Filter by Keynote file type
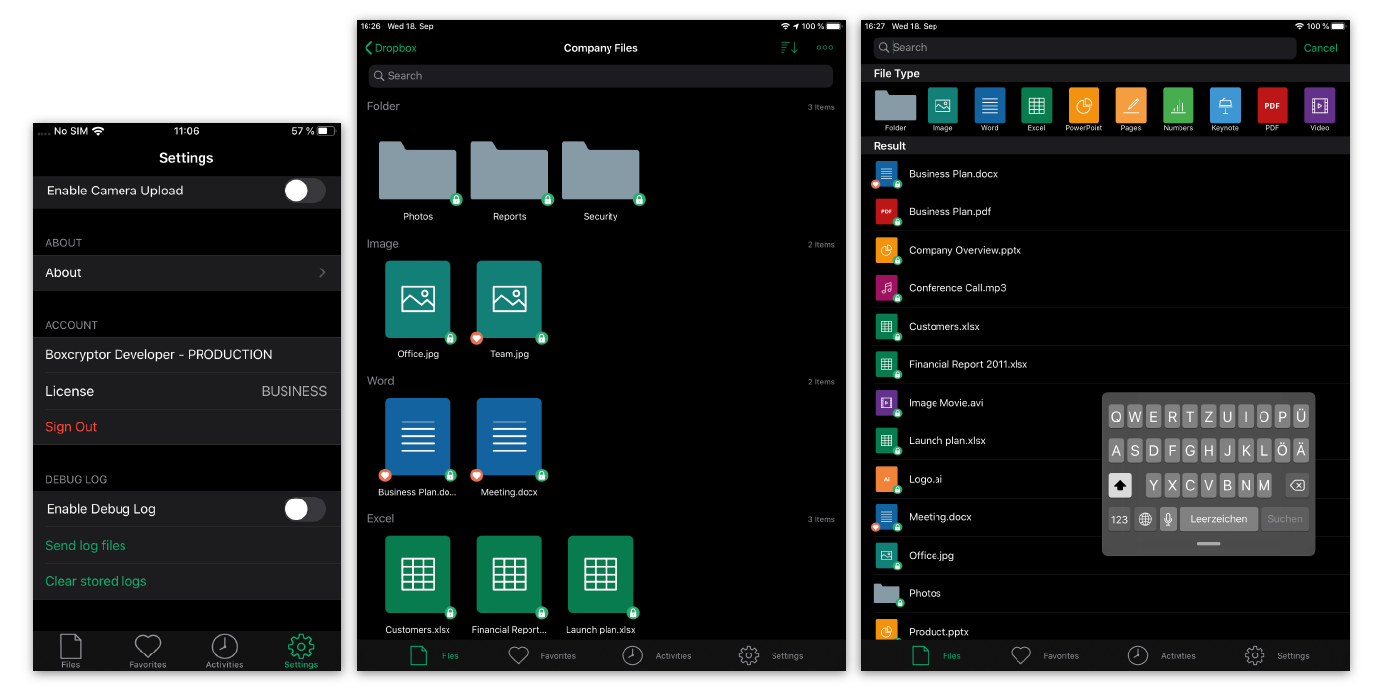1383x691 pixels. (x=1225, y=110)
